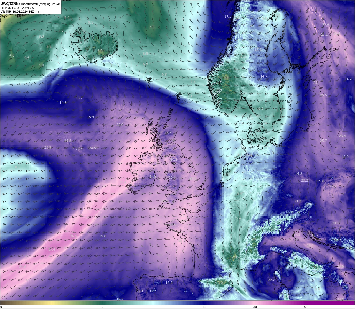
Task: Click the 10 label on color scale
Action: (154, 307)
